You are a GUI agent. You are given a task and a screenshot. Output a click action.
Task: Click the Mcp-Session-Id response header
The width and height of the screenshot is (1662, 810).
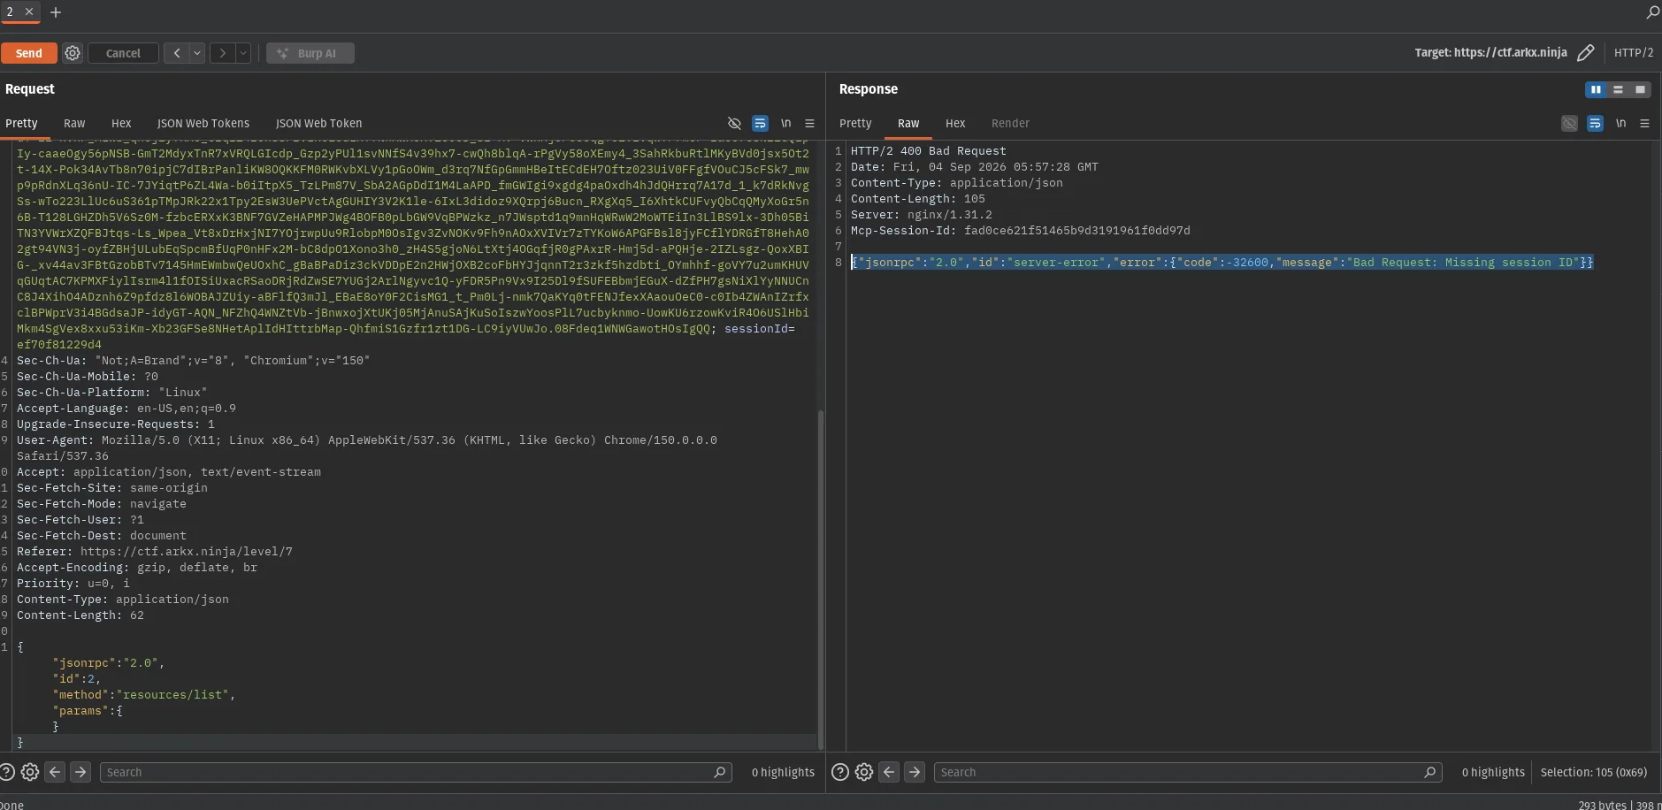pyautogui.click(x=1021, y=230)
